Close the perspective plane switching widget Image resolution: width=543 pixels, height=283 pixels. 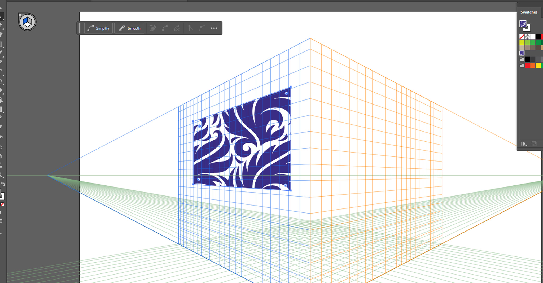[20, 15]
